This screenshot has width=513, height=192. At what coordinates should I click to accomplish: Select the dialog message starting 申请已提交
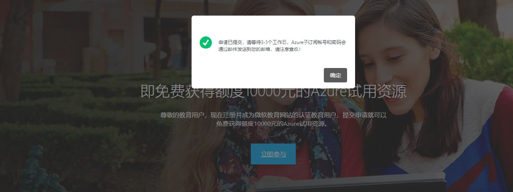click(282, 46)
